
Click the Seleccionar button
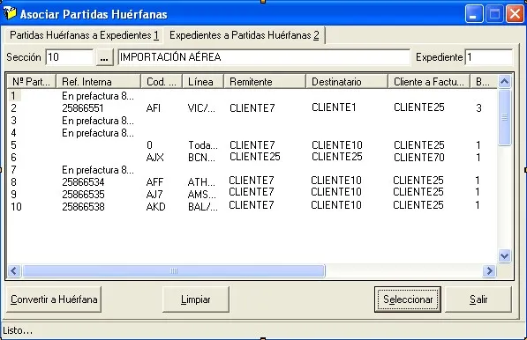(408, 299)
